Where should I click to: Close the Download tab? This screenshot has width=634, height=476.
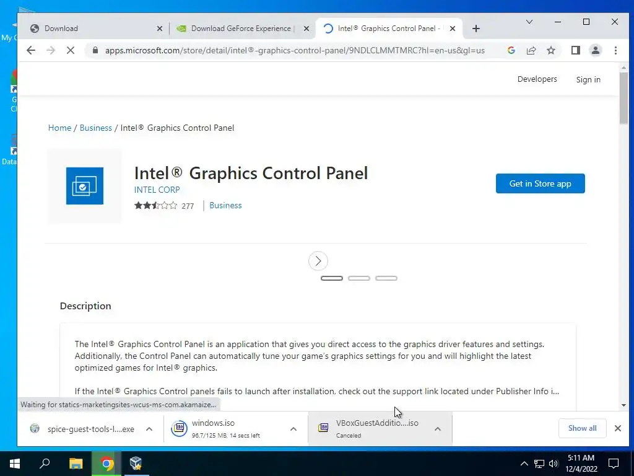159,29
